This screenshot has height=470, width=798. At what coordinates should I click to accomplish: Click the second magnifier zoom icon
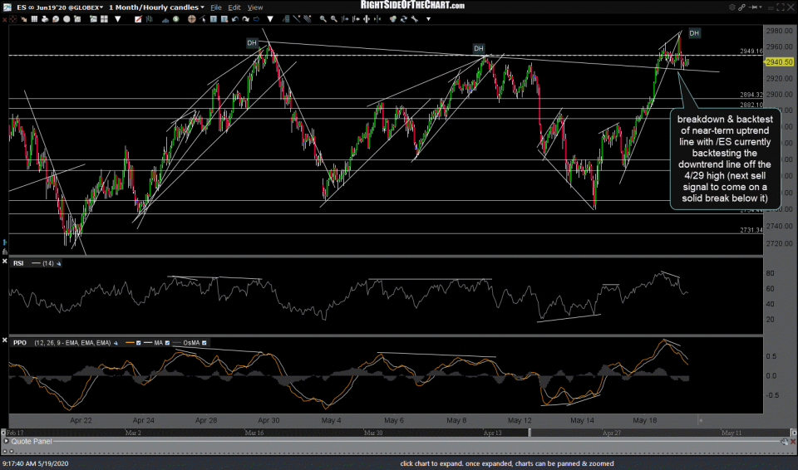pyautogui.click(x=334, y=19)
